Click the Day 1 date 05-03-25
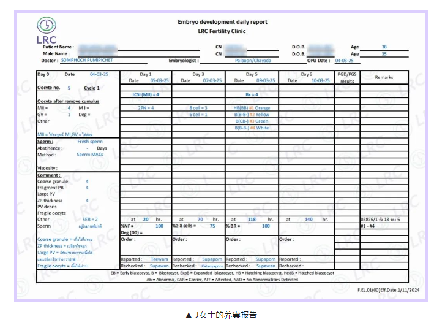 (x=159, y=80)
